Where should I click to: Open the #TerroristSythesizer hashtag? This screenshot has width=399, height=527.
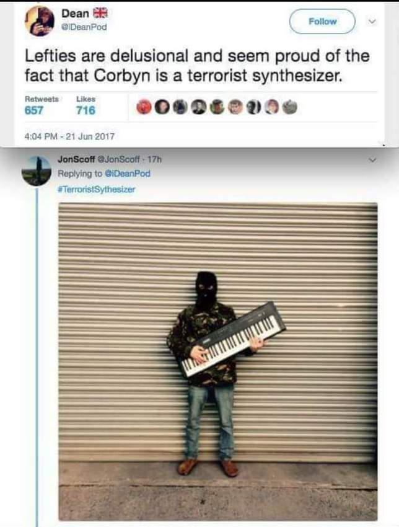pos(97,189)
